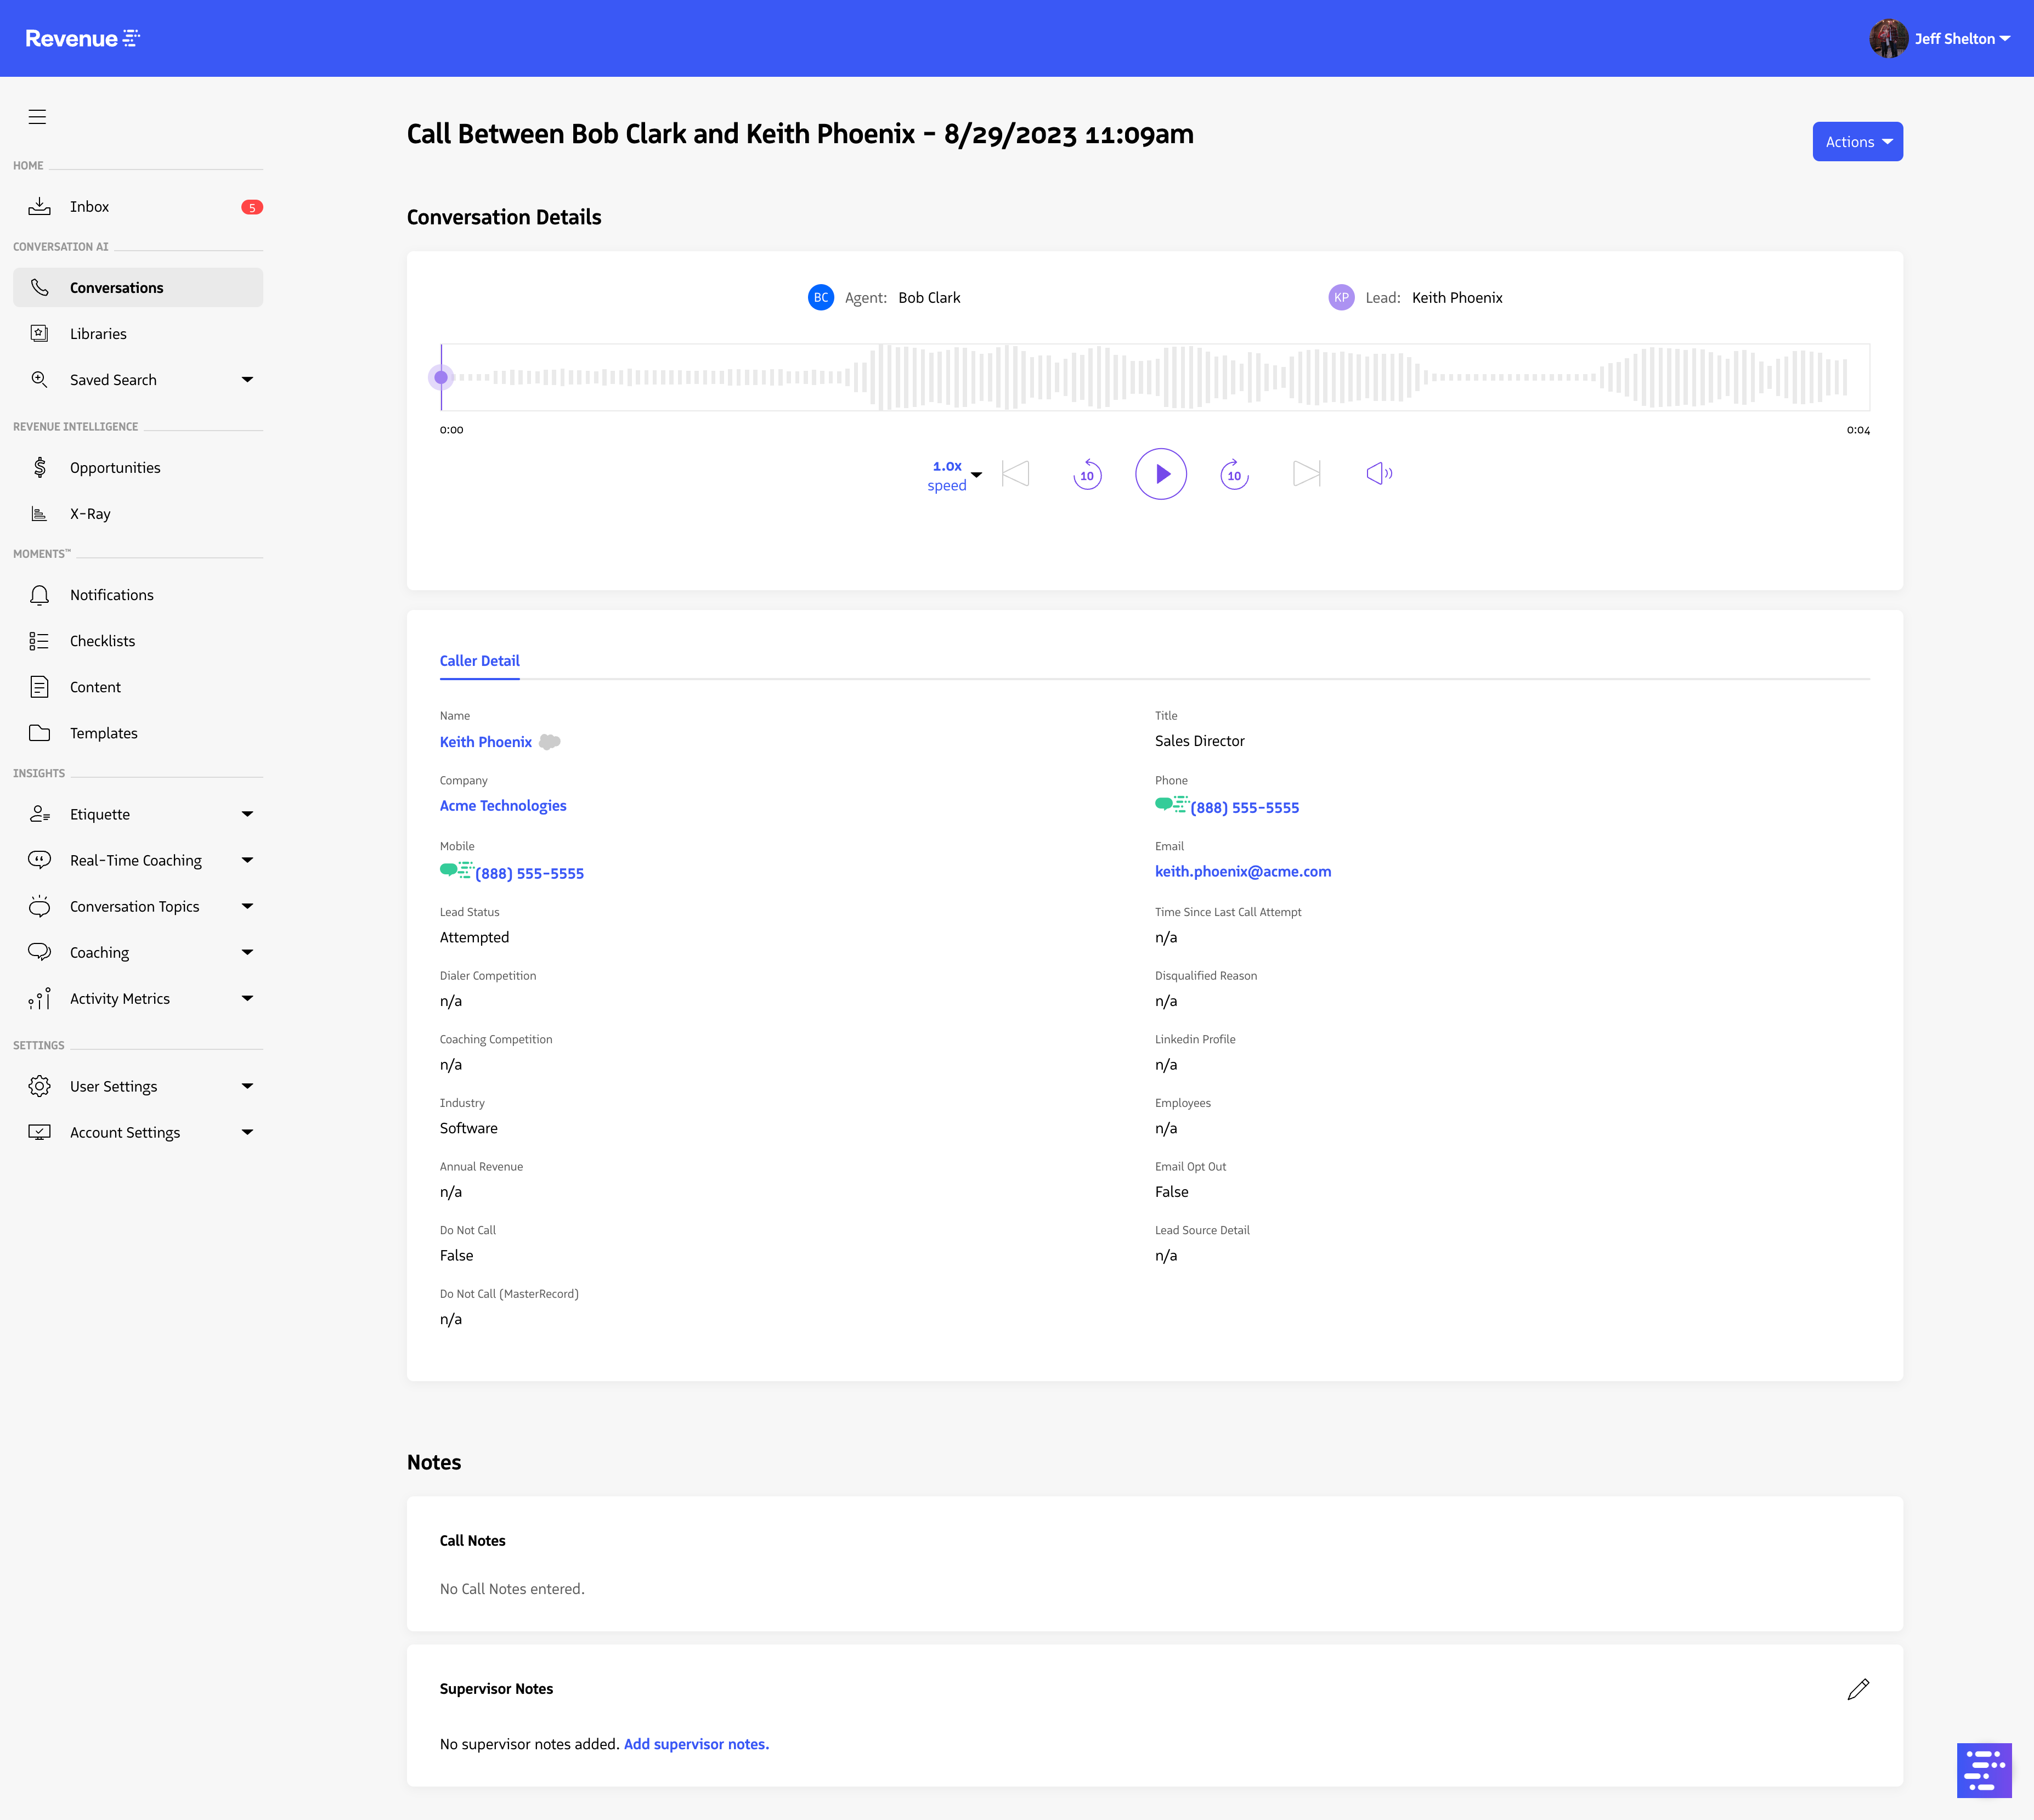Select the Caller Detail tab
2034x1820 pixels.
(x=479, y=661)
